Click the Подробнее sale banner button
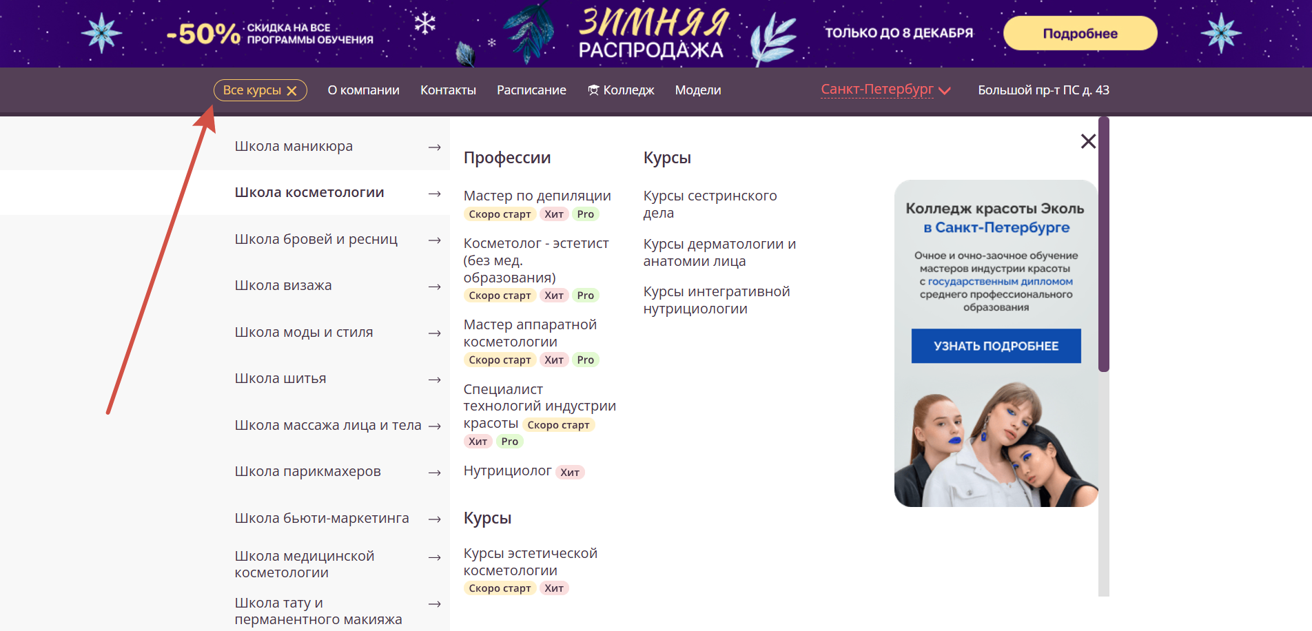This screenshot has height=631, width=1312. tap(1080, 33)
